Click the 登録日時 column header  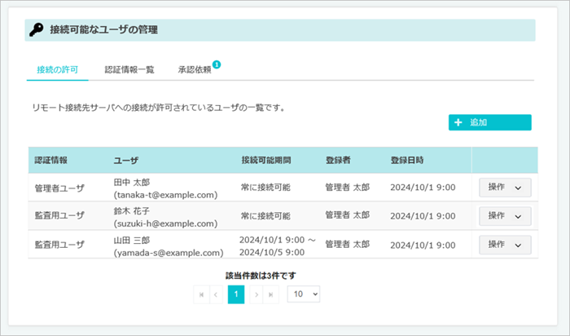[x=406, y=160]
